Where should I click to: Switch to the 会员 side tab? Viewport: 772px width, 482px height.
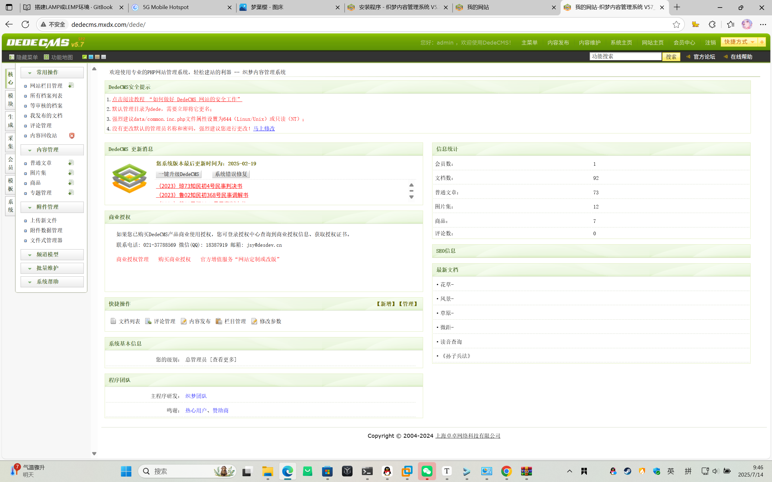click(x=11, y=163)
